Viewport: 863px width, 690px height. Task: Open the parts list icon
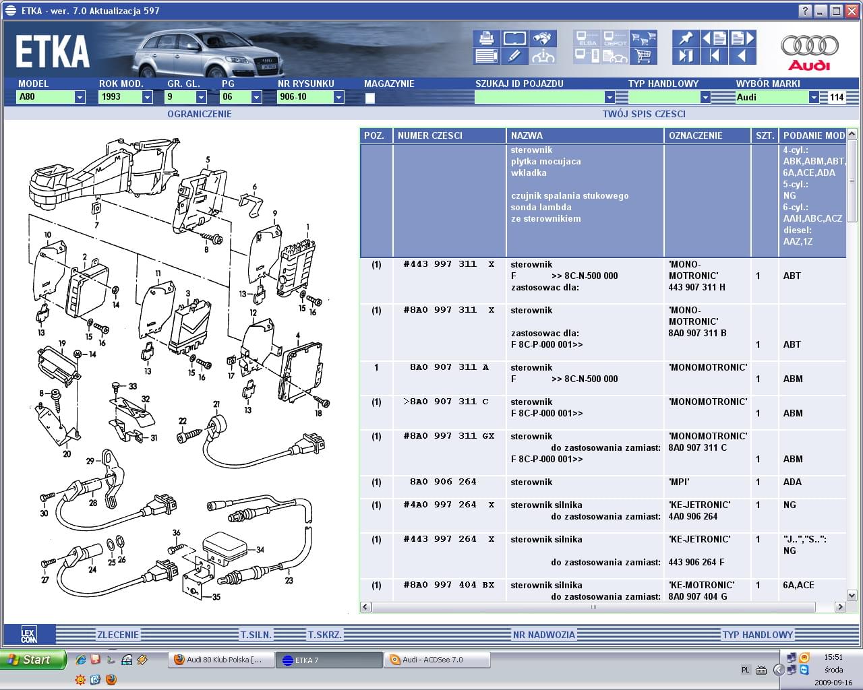486,56
